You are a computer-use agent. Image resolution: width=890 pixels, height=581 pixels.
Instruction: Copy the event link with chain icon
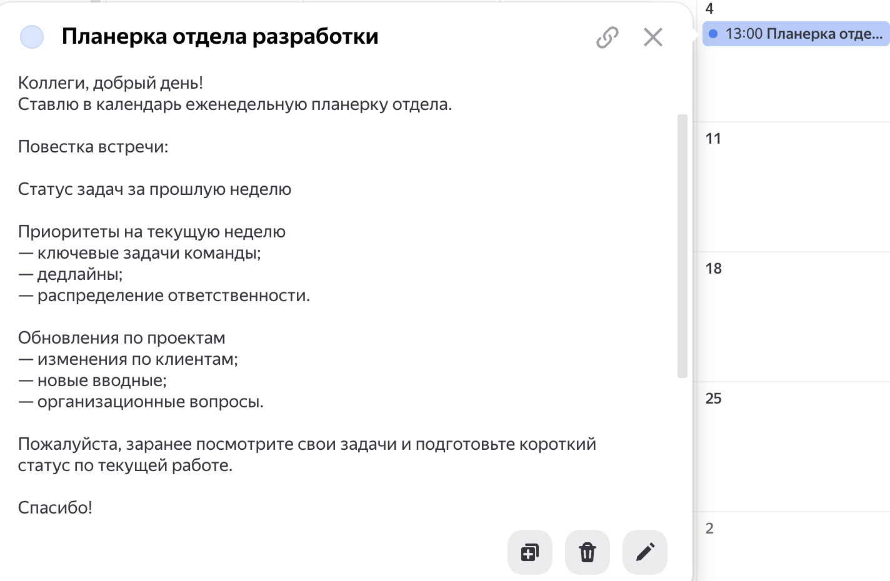[x=607, y=37]
